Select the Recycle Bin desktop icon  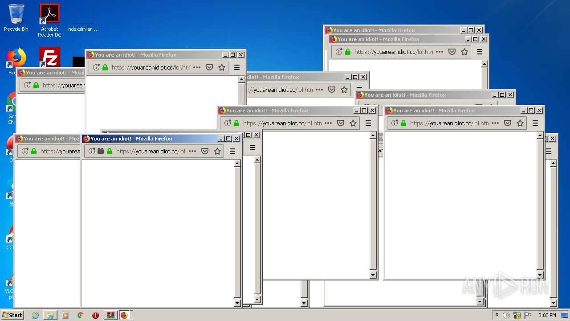pyautogui.click(x=16, y=18)
